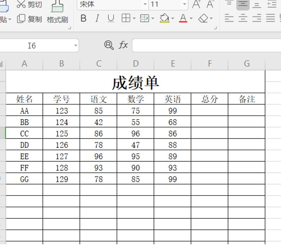Viewport: 281px width, 246px height.
Task: Apply cell borders with the borders icon
Action: click(126, 18)
